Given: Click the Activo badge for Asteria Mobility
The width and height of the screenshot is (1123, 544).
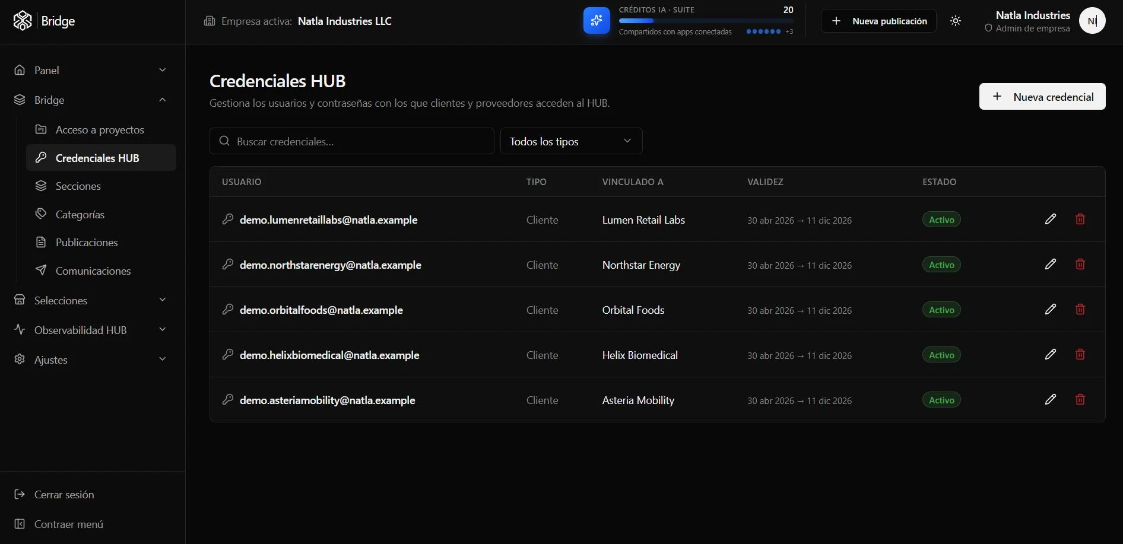Looking at the screenshot, I should (941, 400).
